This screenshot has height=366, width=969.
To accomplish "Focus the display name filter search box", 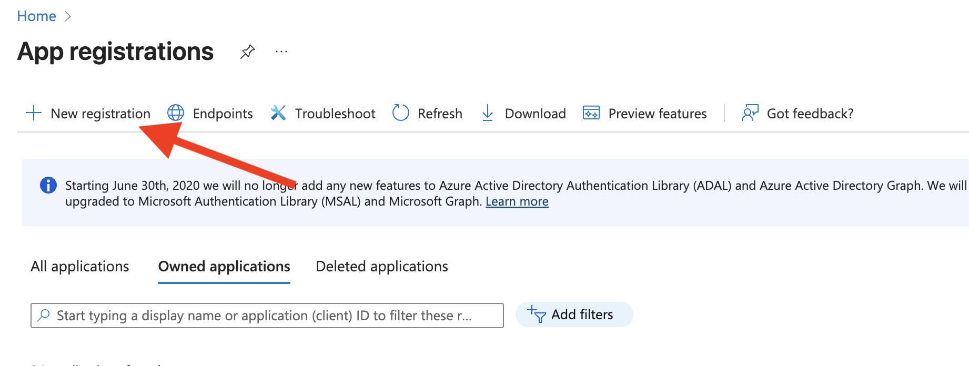I will point(274,316).
